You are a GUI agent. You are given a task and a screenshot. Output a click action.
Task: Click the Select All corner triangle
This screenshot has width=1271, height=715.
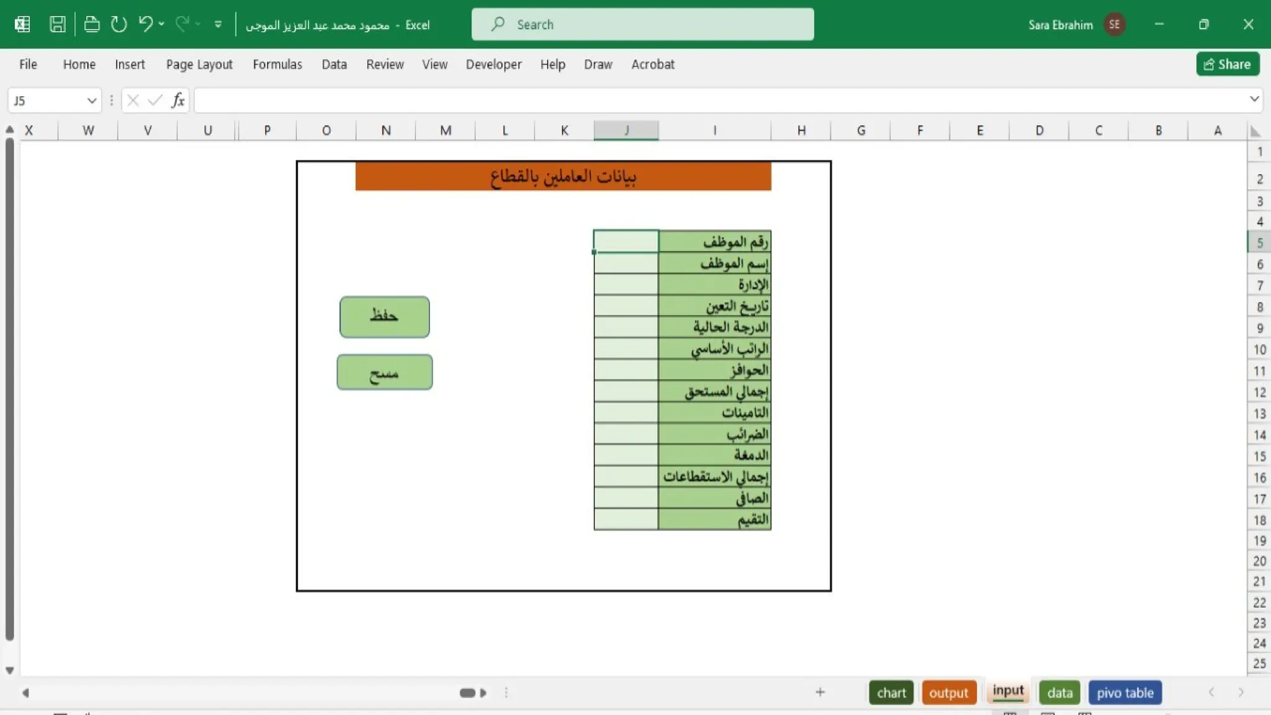(x=1255, y=131)
